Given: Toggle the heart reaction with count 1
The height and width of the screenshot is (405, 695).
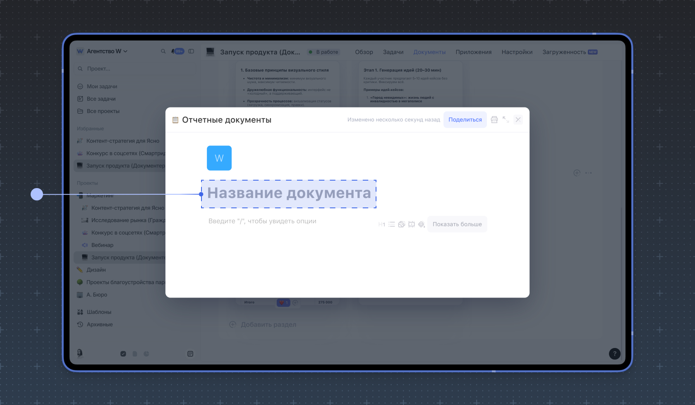Looking at the screenshot, I should [x=283, y=303].
